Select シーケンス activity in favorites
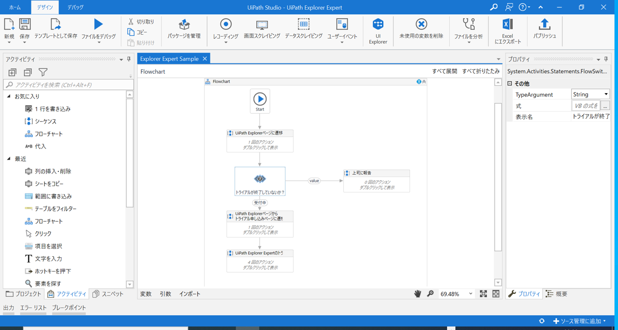 [41, 122]
